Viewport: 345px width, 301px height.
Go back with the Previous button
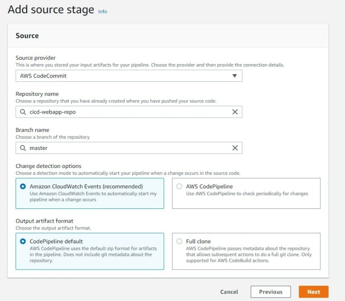click(271, 292)
